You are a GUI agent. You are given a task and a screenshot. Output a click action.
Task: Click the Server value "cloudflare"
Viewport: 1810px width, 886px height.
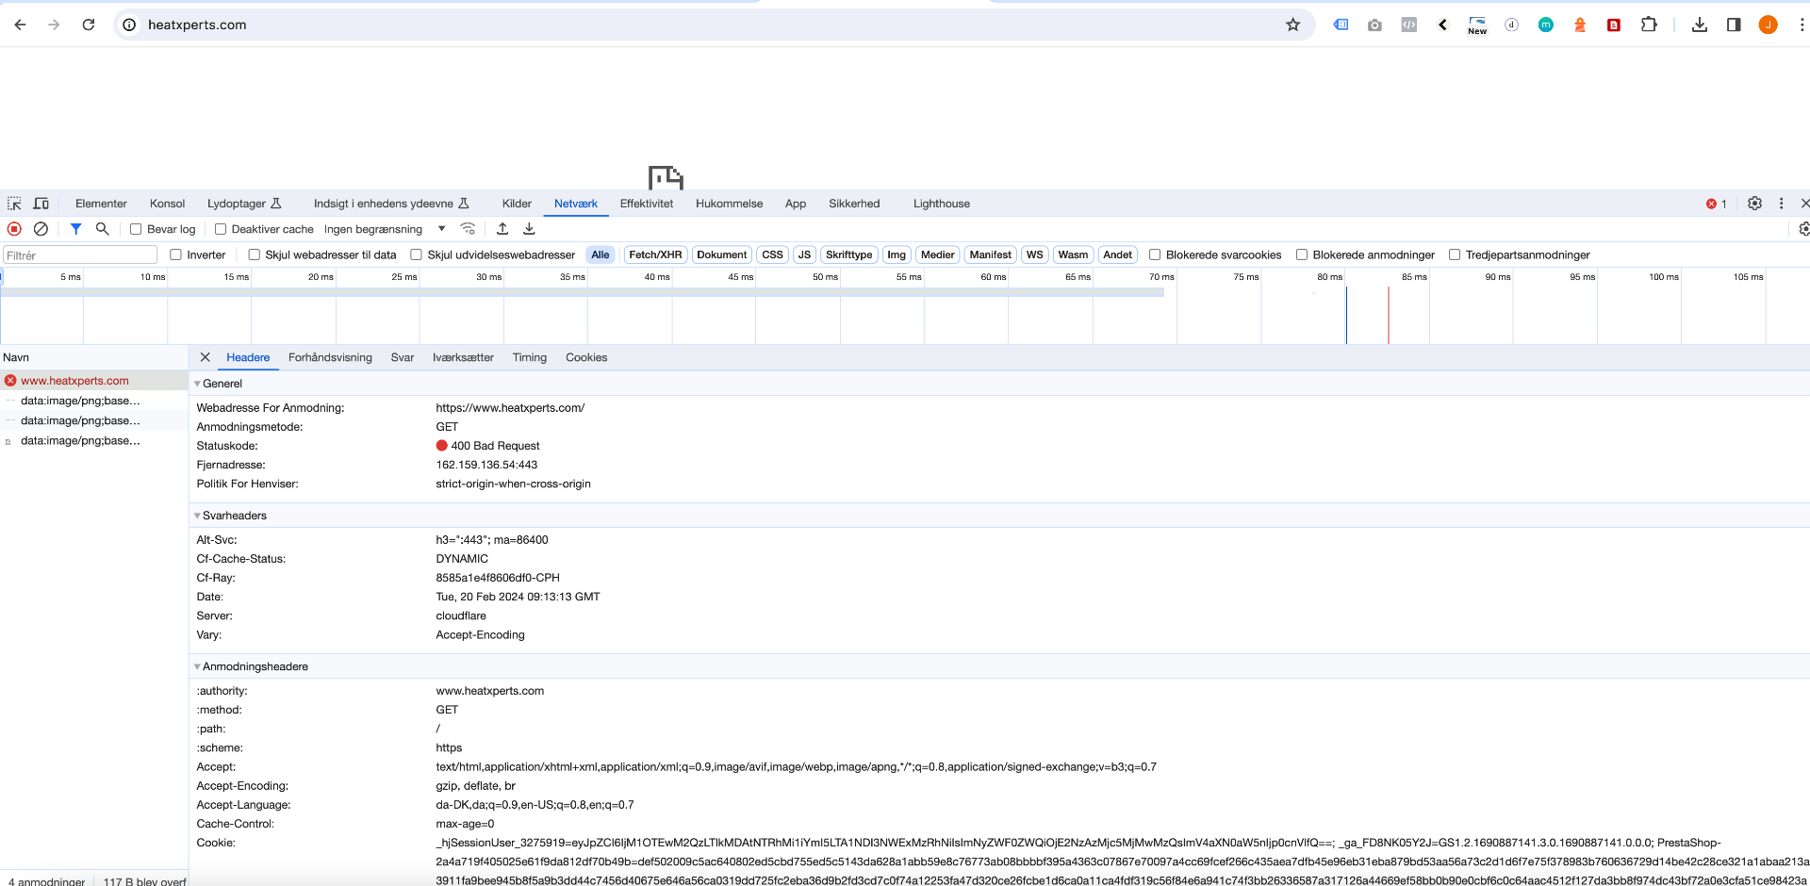[x=461, y=615]
